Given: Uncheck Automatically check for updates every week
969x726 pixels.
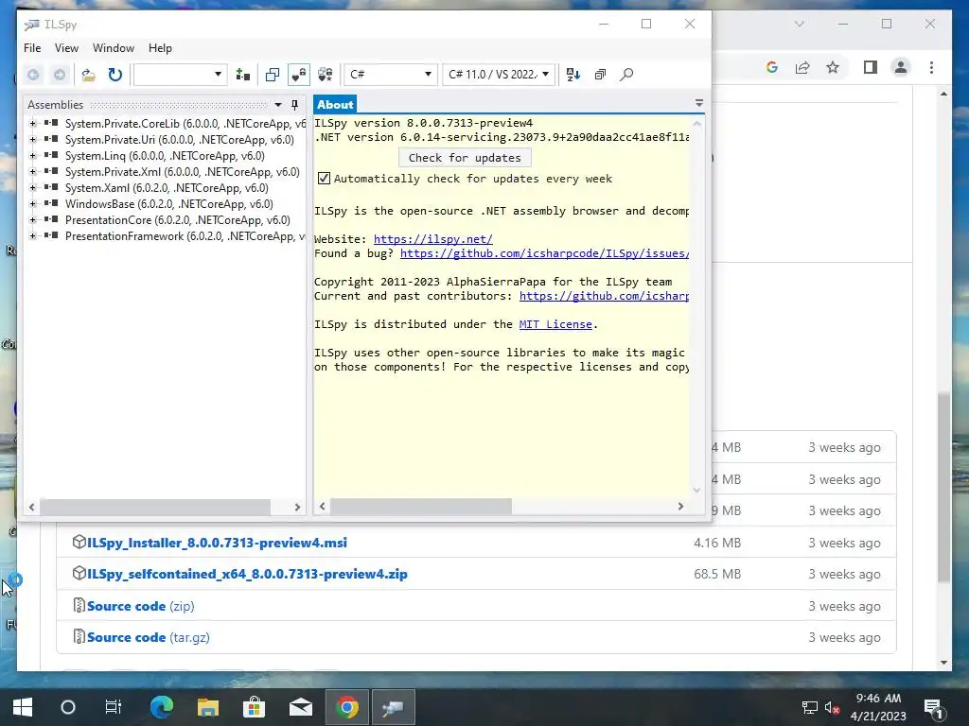Looking at the screenshot, I should (x=324, y=179).
